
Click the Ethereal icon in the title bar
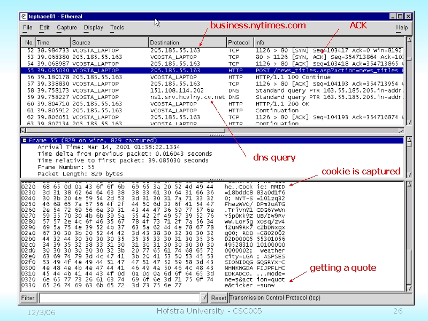(24, 16)
